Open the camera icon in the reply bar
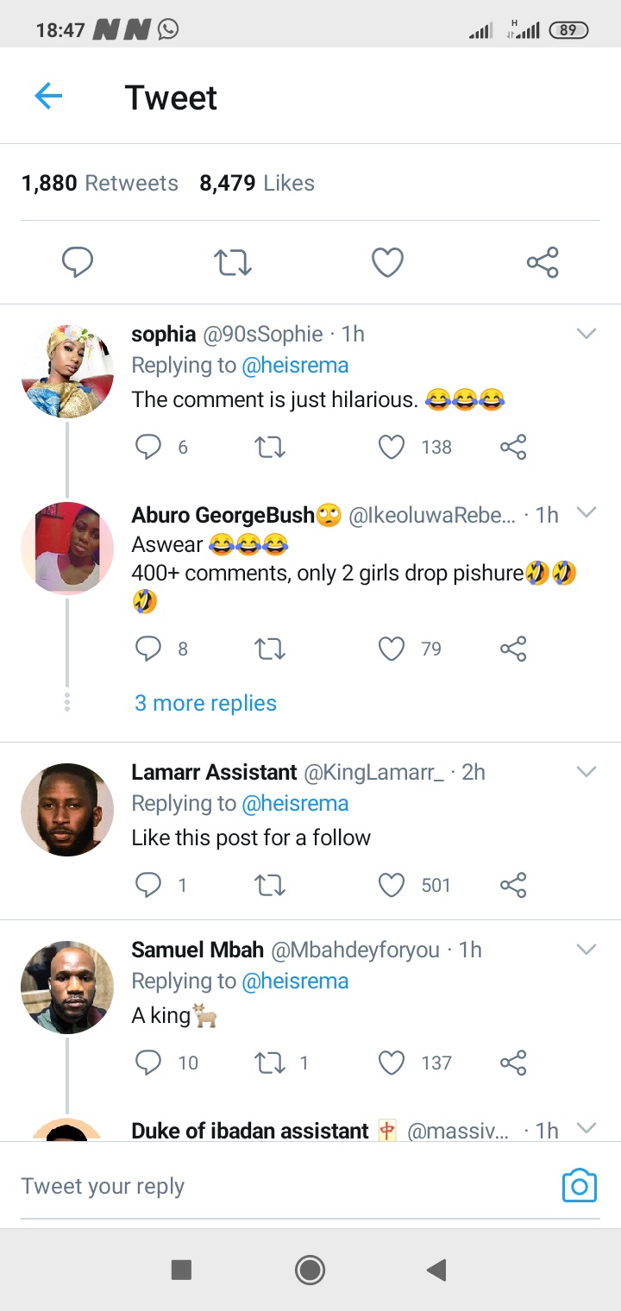Image resolution: width=621 pixels, height=1311 pixels. (579, 1186)
